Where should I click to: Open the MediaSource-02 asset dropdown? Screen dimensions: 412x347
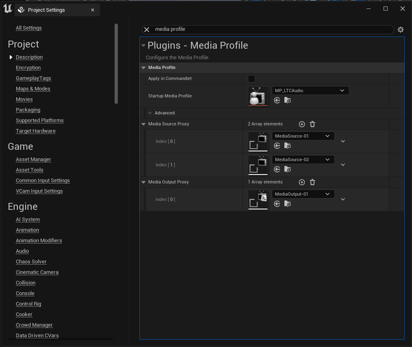tap(303, 159)
